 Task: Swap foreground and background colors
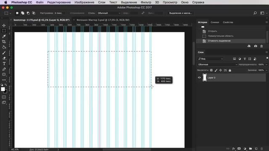coord(5,85)
